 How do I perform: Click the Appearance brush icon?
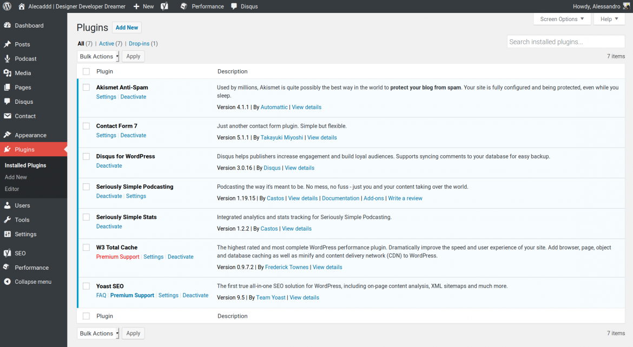pos(7,135)
